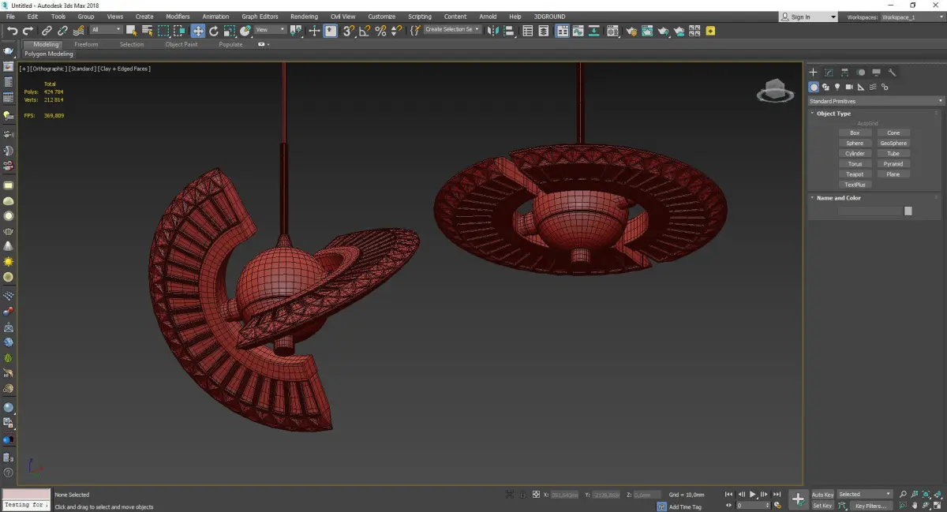This screenshot has width=947, height=512.
Task: Toggle Window/Crossing selection mode
Action: click(x=179, y=31)
